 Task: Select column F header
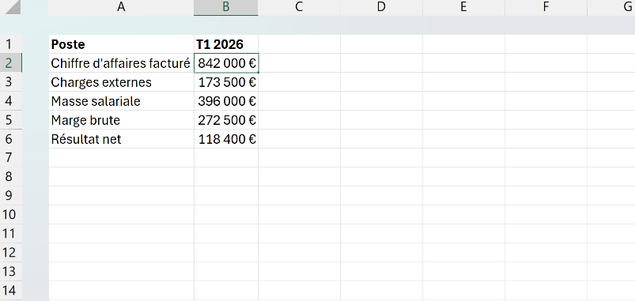[546, 7]
